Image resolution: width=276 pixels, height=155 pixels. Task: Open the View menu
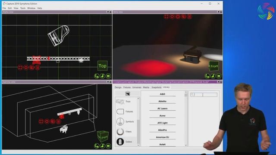pos(16,8)
